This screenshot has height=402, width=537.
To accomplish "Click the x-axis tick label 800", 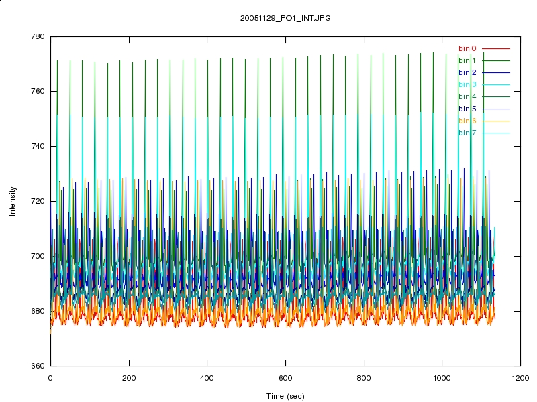I will 364,378.
